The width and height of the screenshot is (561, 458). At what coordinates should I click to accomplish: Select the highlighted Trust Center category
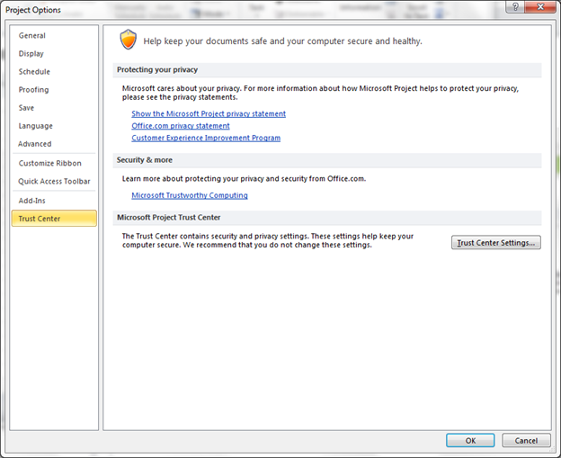tap(54, 219)
